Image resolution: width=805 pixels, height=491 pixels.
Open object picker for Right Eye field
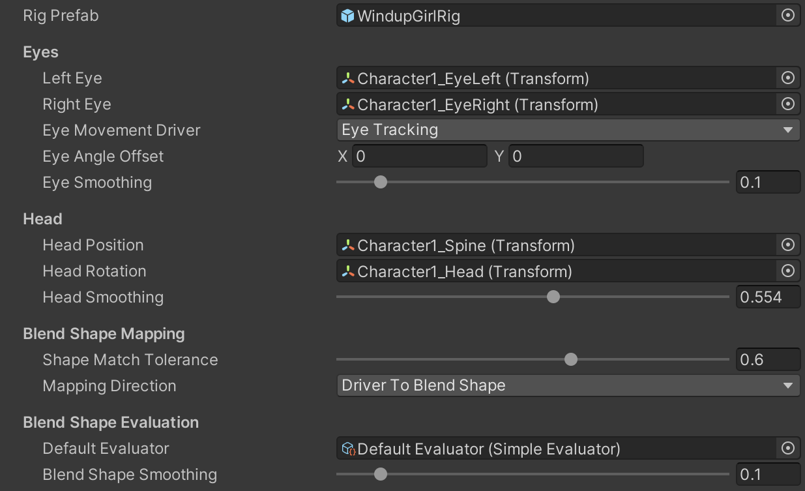pos(788,104)
